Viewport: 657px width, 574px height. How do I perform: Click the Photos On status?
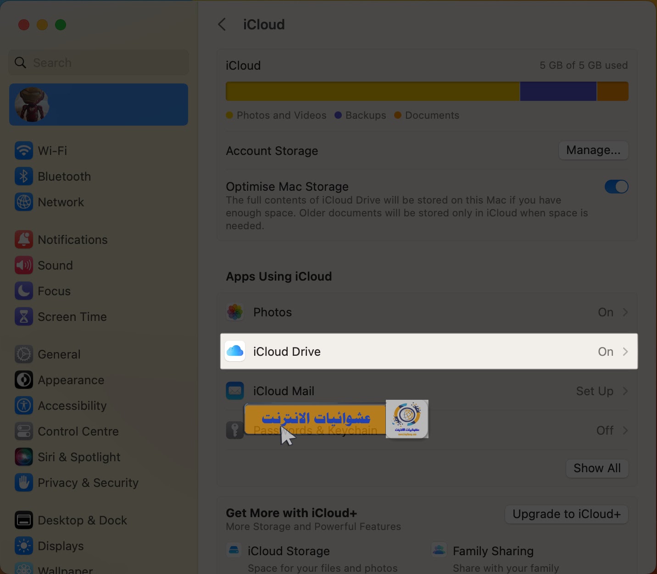pyautogui.click(x=606, y=312)
